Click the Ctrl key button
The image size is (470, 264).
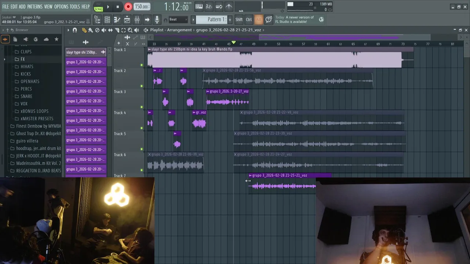(x=249, y=19)
